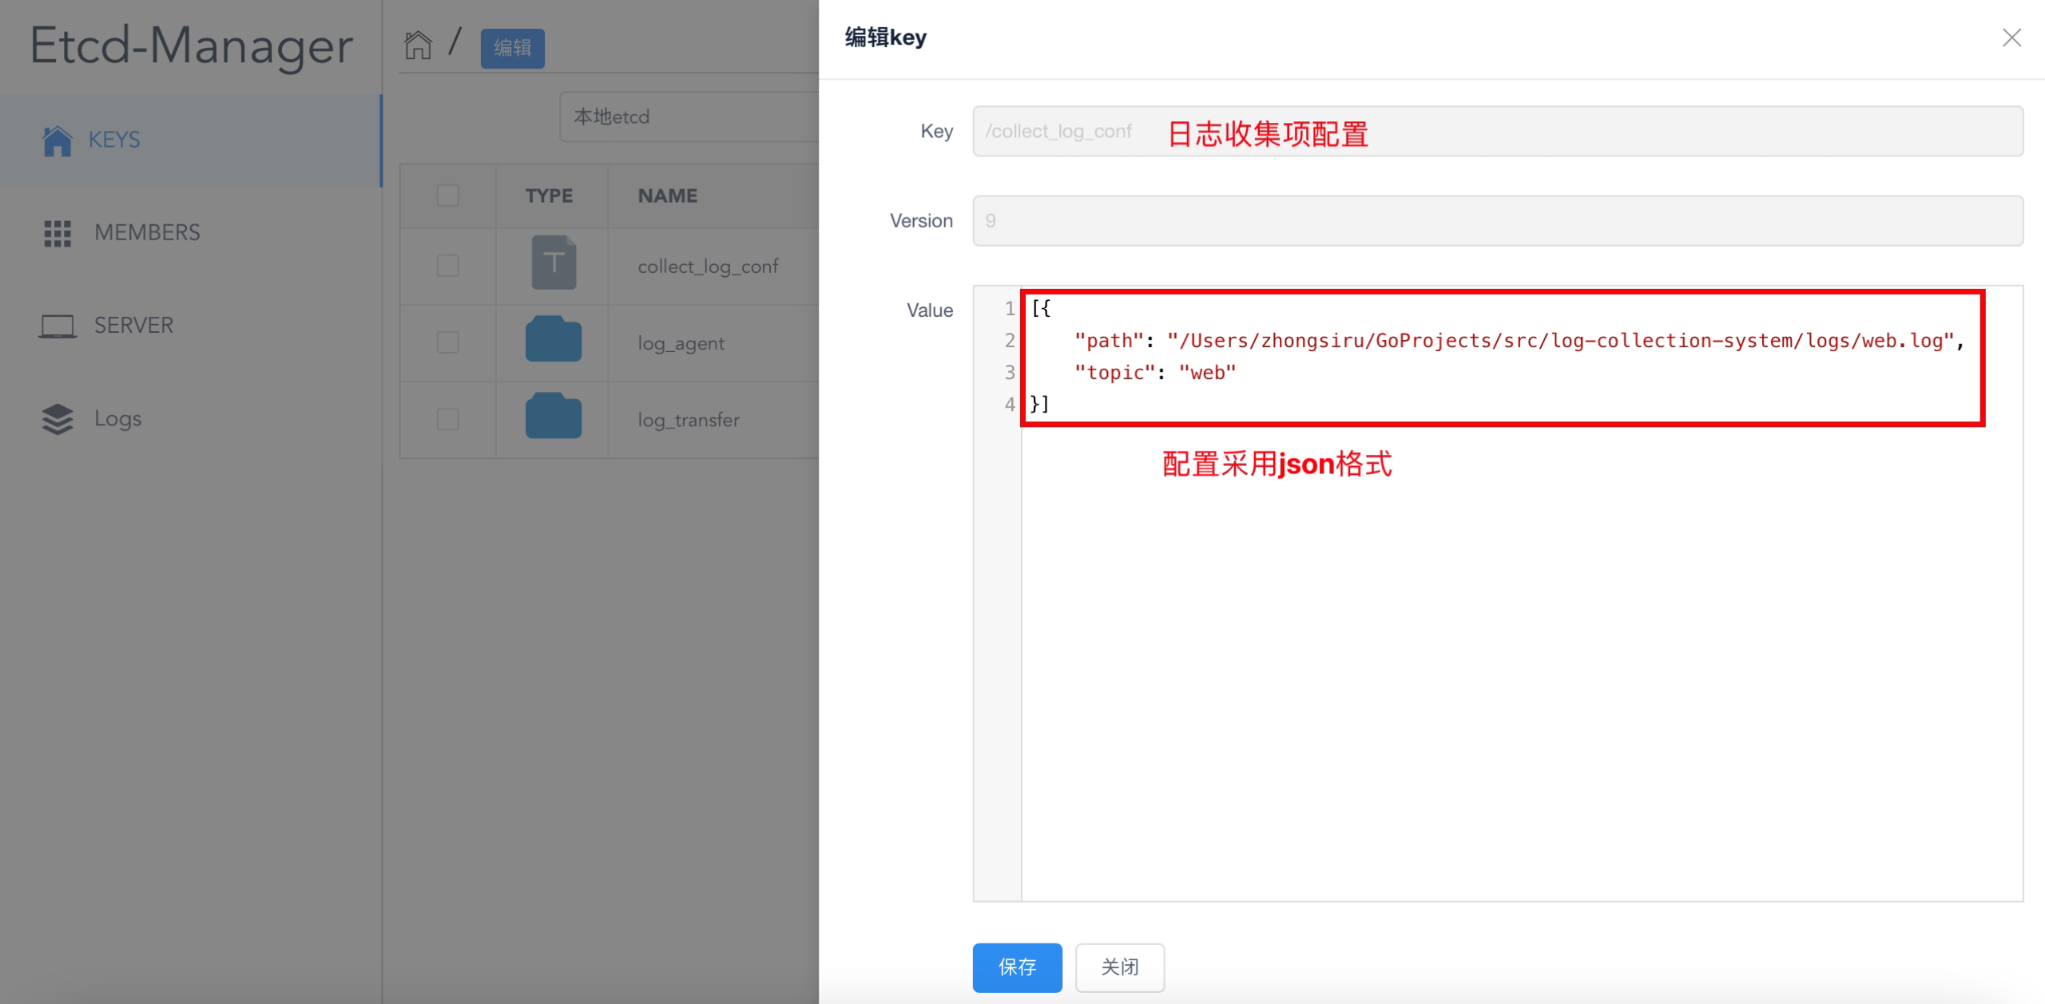2045x1004 pixels.
Task: Open the Logs menu item
Action: (x=191, y=419)
